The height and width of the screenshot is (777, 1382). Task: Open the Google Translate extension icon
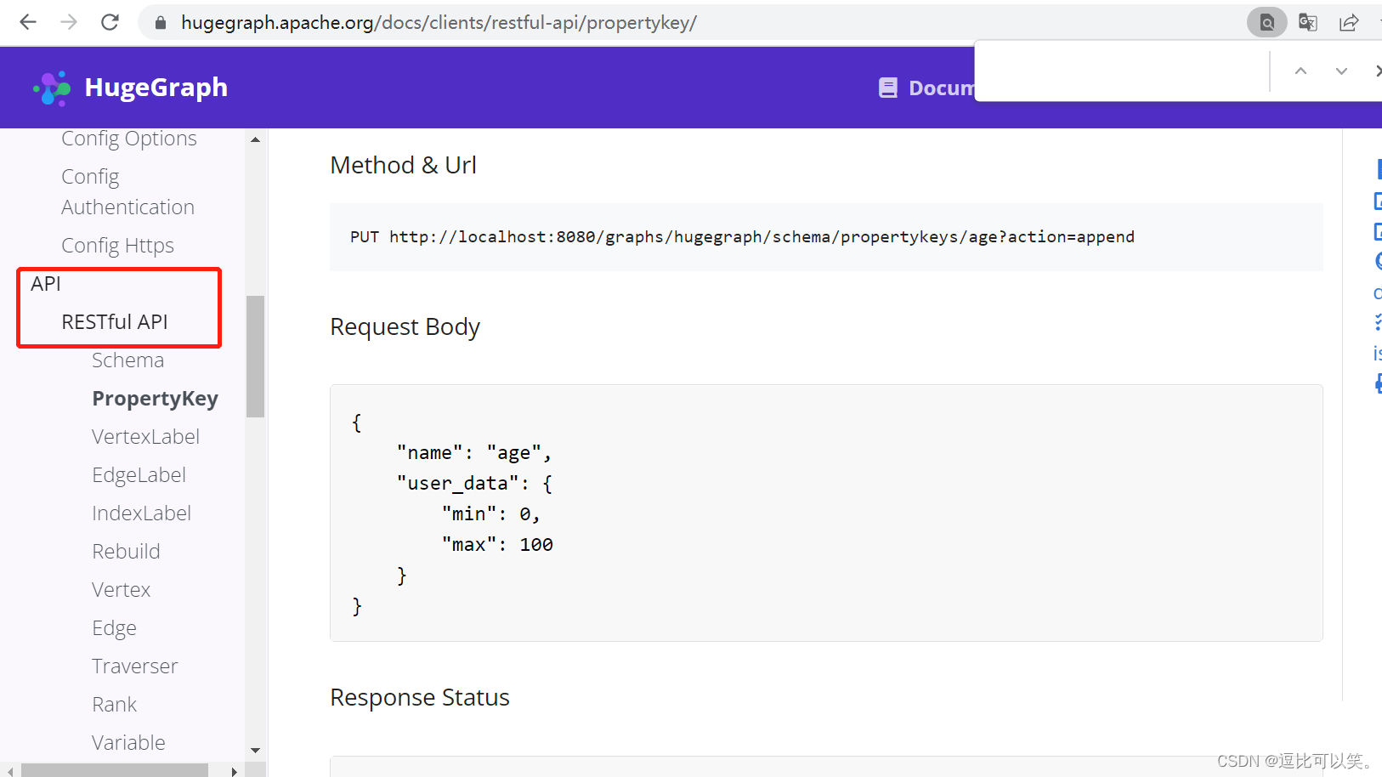(1307, 22)
